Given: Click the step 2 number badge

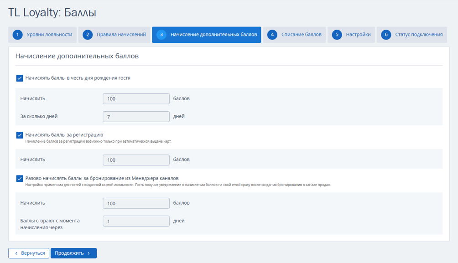Looking at the screenshot, I should 87,35.
